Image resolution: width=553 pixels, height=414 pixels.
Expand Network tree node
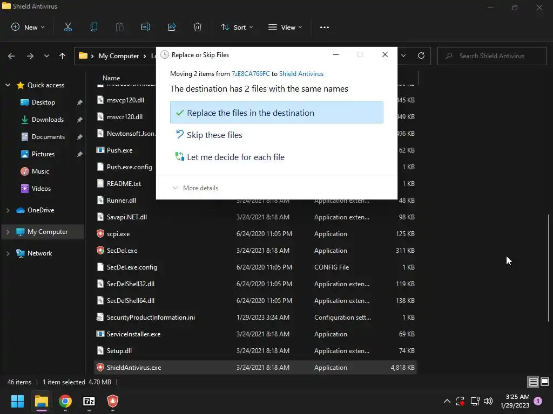[x=8, y=253]
